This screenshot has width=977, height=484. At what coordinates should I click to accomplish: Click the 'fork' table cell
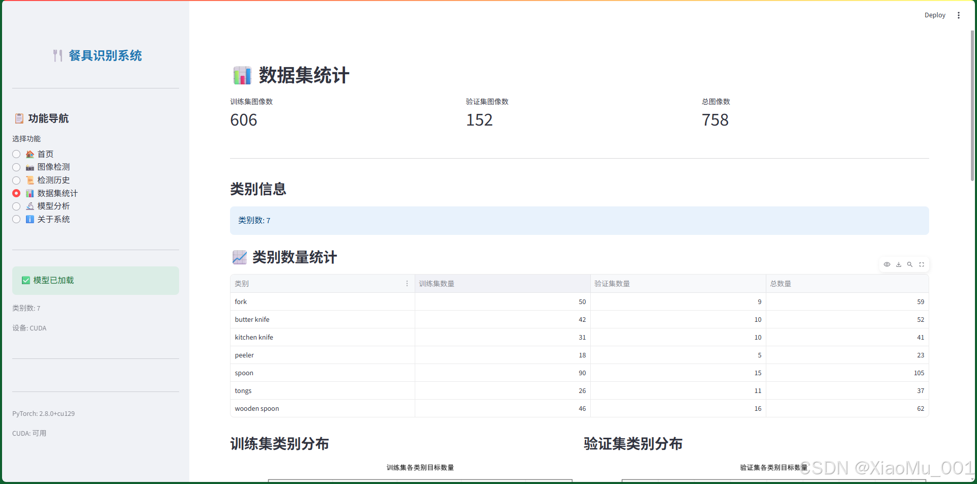click(x=323, y=301)
